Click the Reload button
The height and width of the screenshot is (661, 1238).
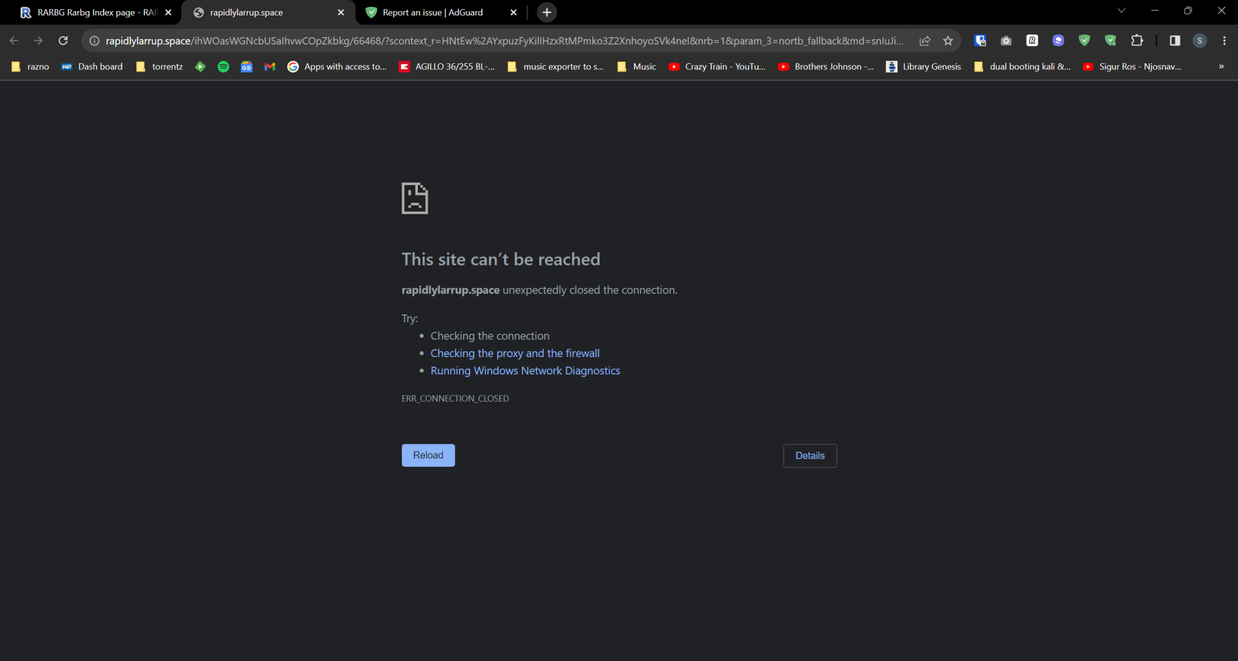point(428,455)
